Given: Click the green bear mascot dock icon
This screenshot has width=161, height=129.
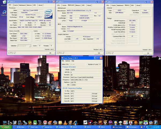Looking at the screenshot, I should pyautogui.click(x=30, y=123).
